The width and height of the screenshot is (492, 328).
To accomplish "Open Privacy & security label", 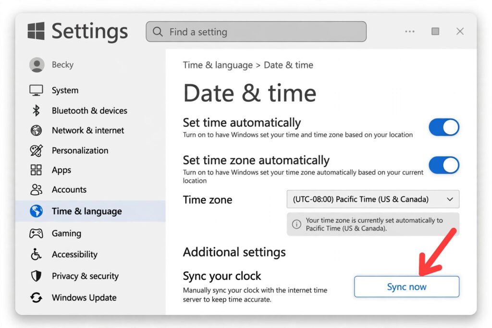I will point(86,276).
